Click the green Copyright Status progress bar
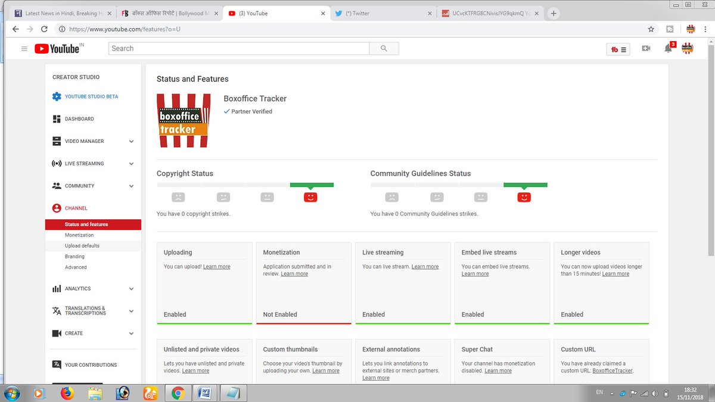The image size is (715, 402). pos(312,185)
